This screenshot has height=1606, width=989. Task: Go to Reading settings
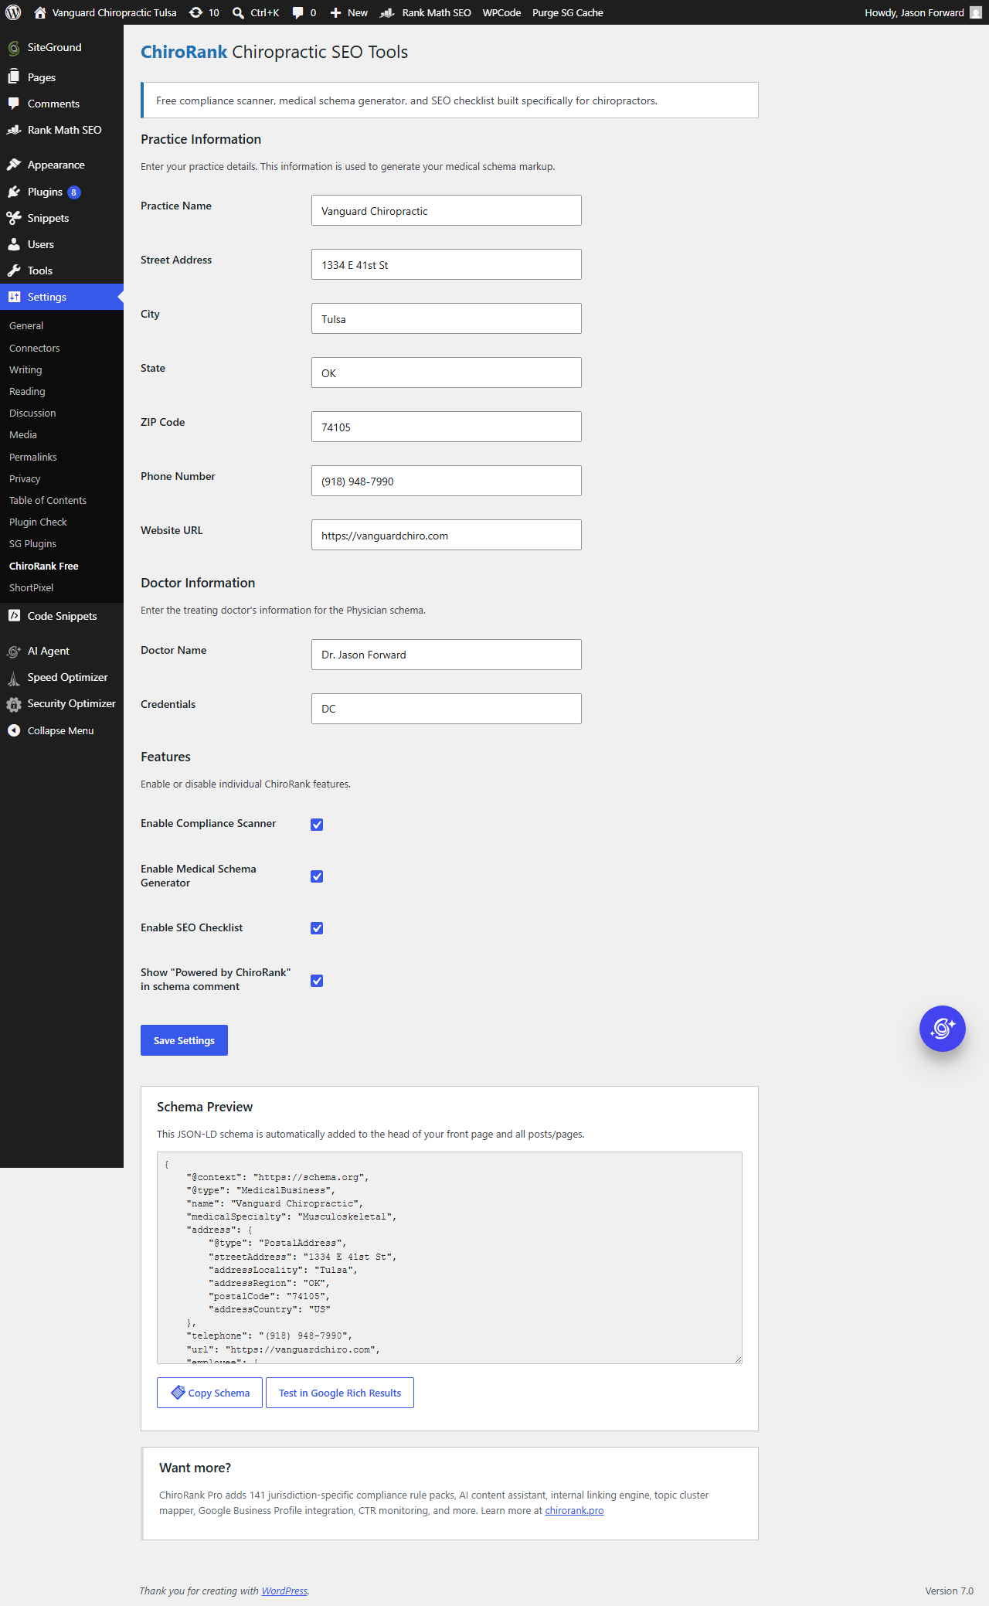click(x=27, y=392)
